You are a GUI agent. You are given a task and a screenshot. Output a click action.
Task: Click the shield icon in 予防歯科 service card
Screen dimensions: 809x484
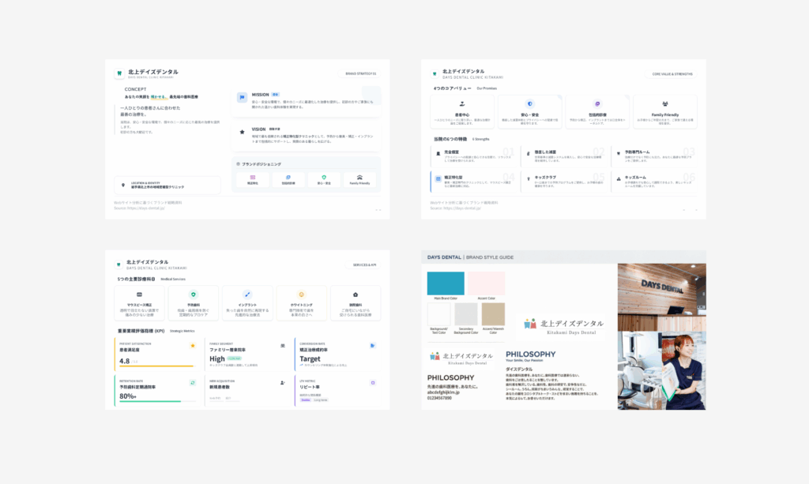coord(194,294)
